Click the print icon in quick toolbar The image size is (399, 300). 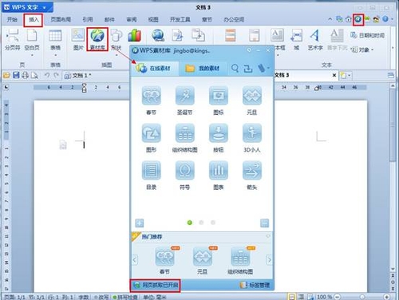[25, 75]
